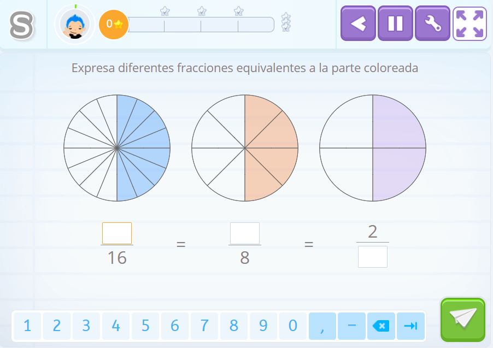Open the wrench settings tool
Image resolution: width=493 pixels, height=348 pixels.
point(432,23)
